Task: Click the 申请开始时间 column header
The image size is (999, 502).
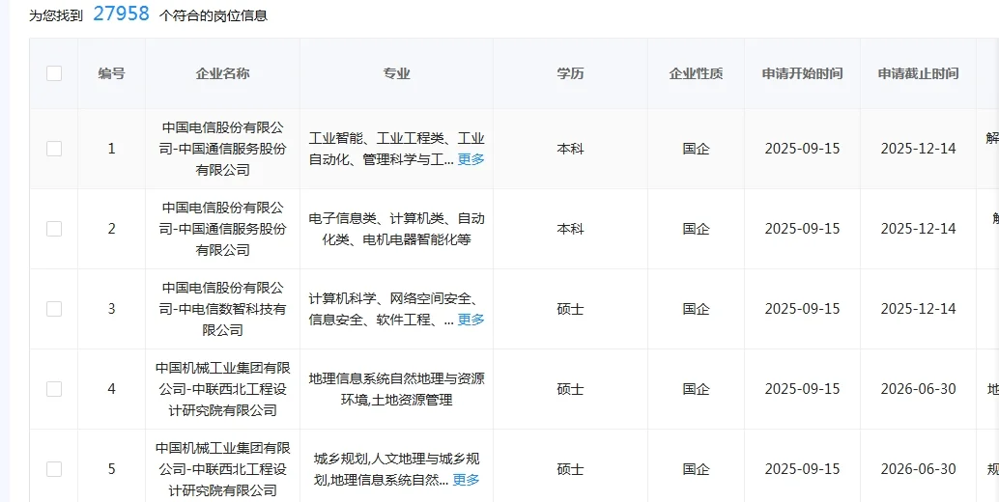Action: coord(802,73)
